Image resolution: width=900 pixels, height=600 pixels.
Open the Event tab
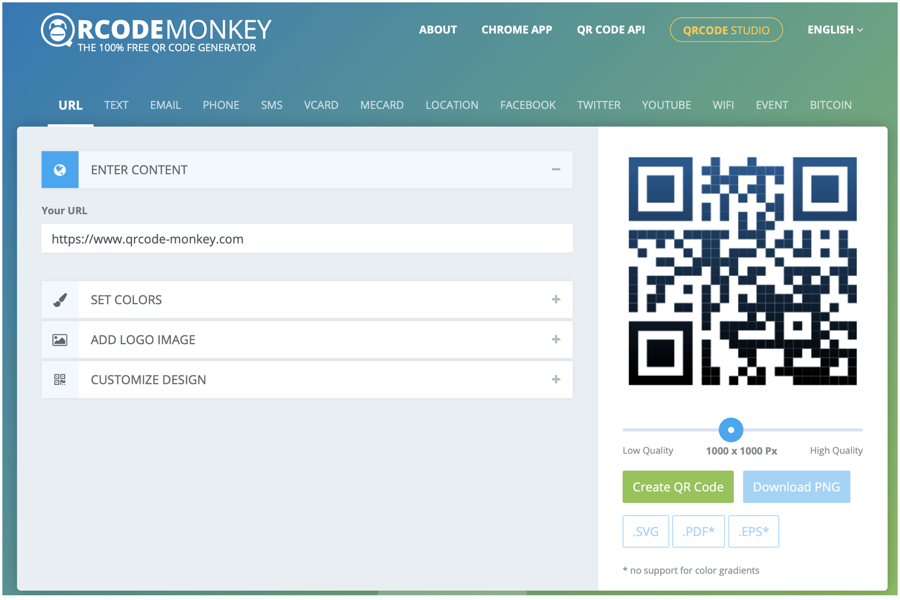771,105
